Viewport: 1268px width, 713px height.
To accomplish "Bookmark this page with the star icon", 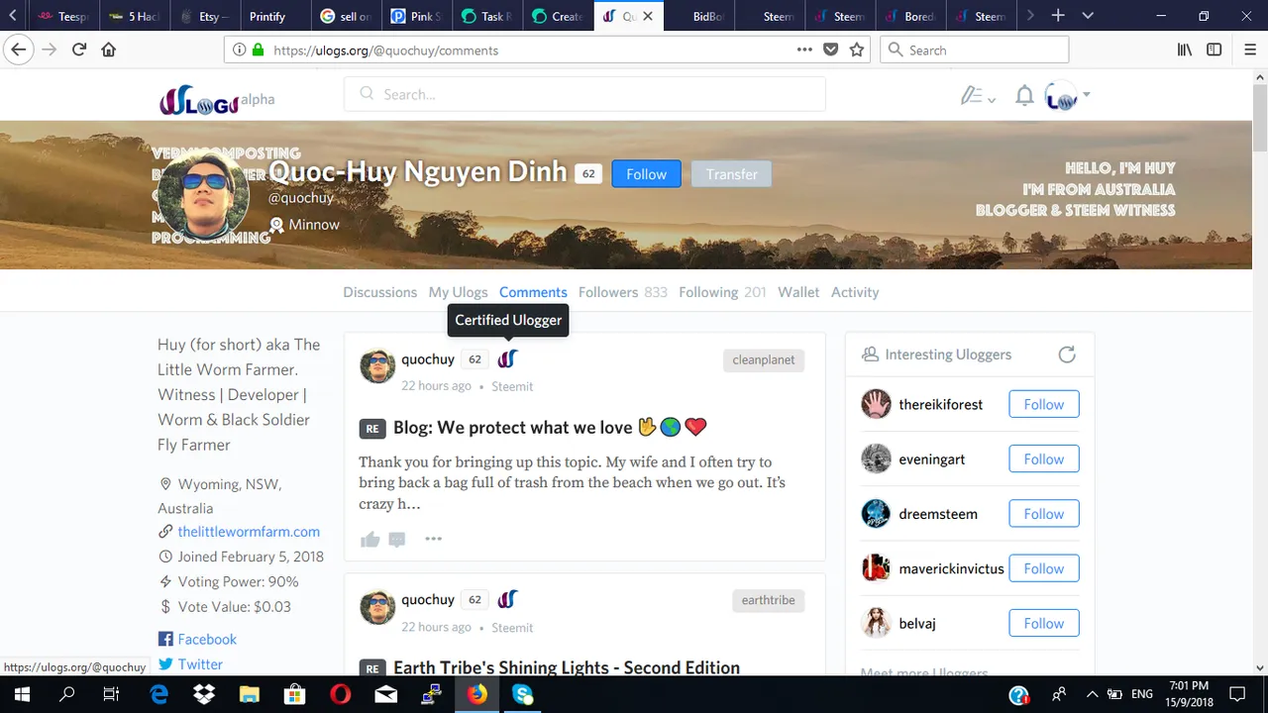I will click(857, 50).
